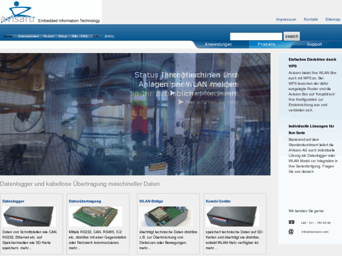This screenshot has height=256, width=342.
Task: Click heading 'Datenlogger und kabellose Übertragung maschineller Daten'
Action: 80,184
